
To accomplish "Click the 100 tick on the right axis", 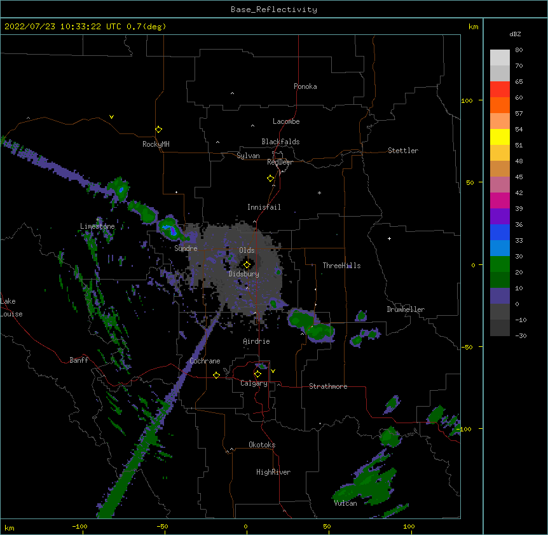I will 467,100.
